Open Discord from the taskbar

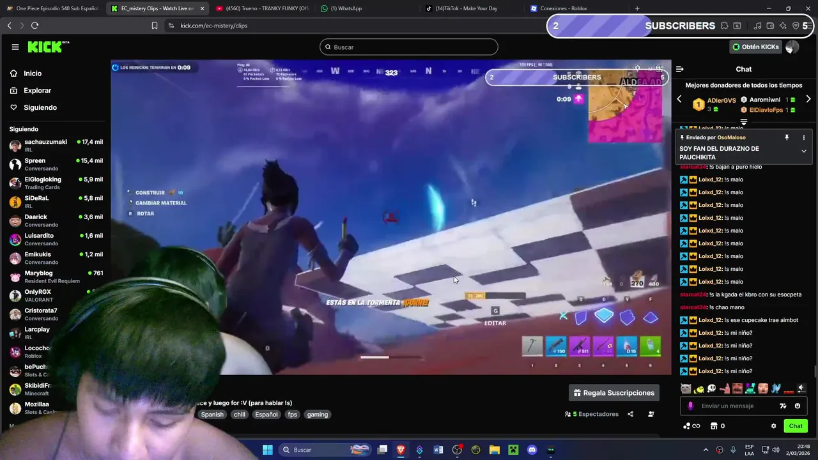point(532,450)
